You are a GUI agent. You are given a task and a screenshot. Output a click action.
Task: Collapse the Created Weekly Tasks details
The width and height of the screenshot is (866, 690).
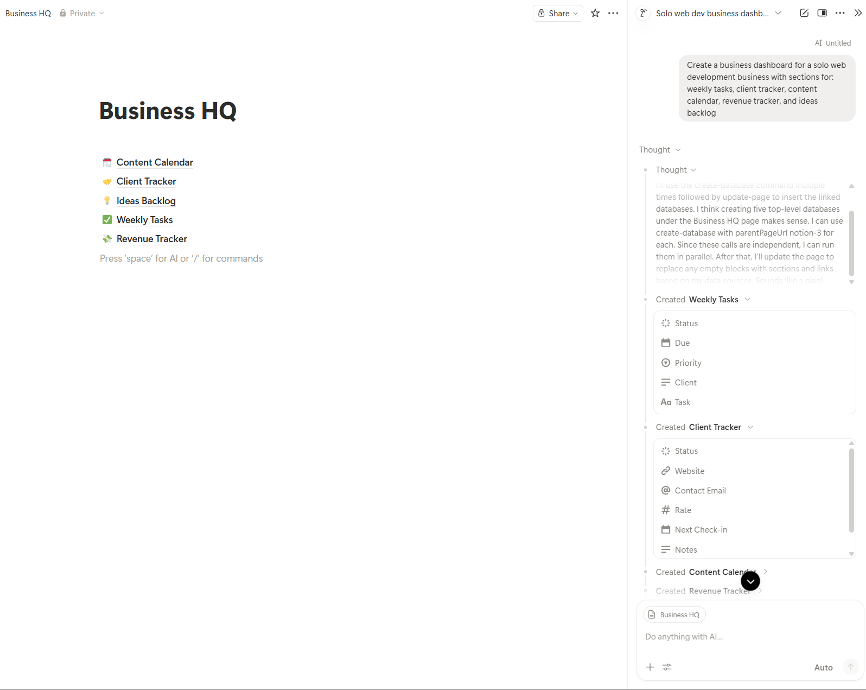point(748,300)
